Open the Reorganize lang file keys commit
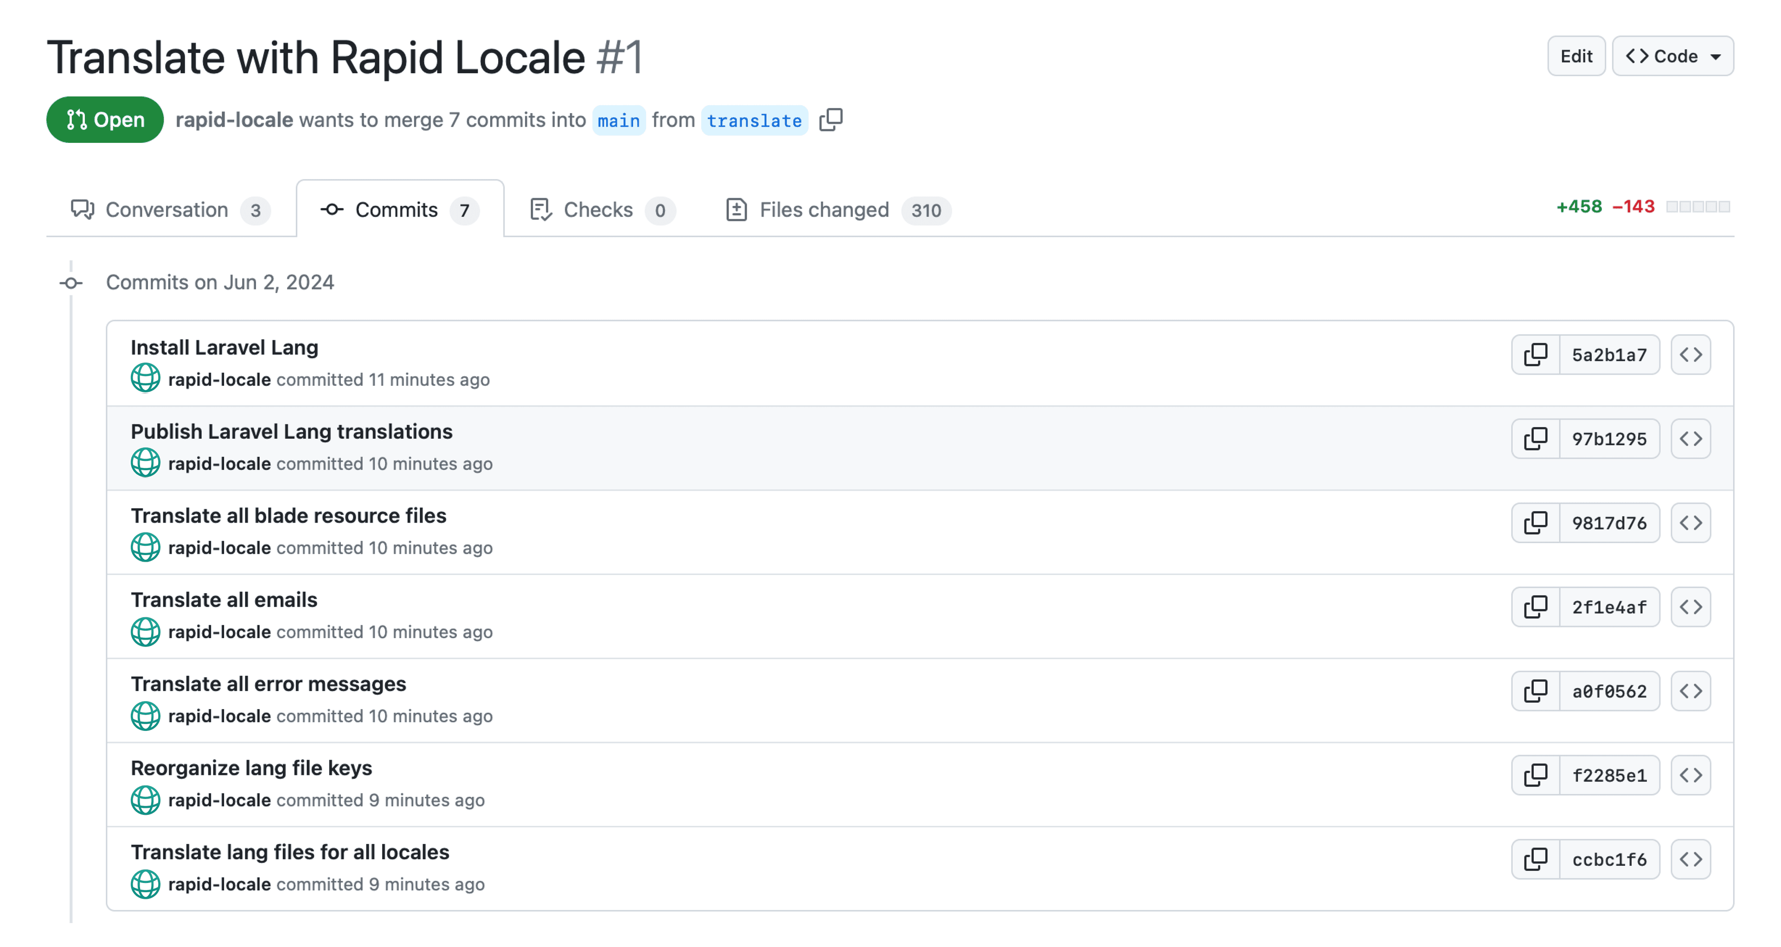 click(x=251, y=768)
